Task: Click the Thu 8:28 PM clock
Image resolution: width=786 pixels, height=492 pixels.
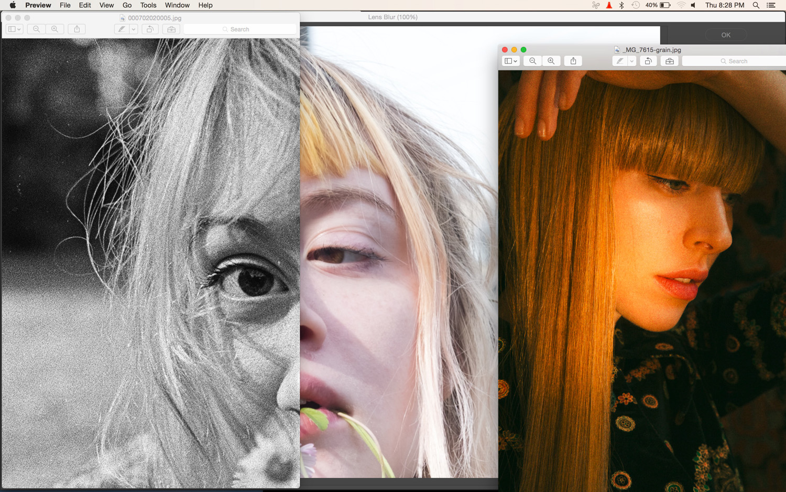Action: pyautogui.click(x=725, y=5)
